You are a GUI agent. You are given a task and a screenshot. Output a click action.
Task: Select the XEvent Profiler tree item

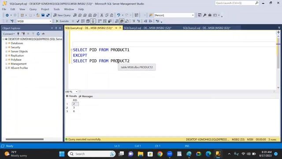click(19, 68)
